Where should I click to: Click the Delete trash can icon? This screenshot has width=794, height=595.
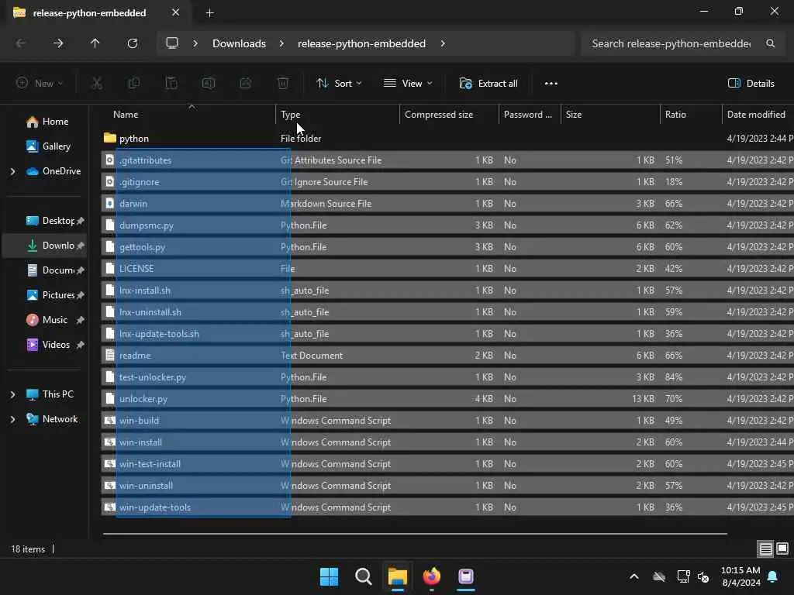point(283,84)
